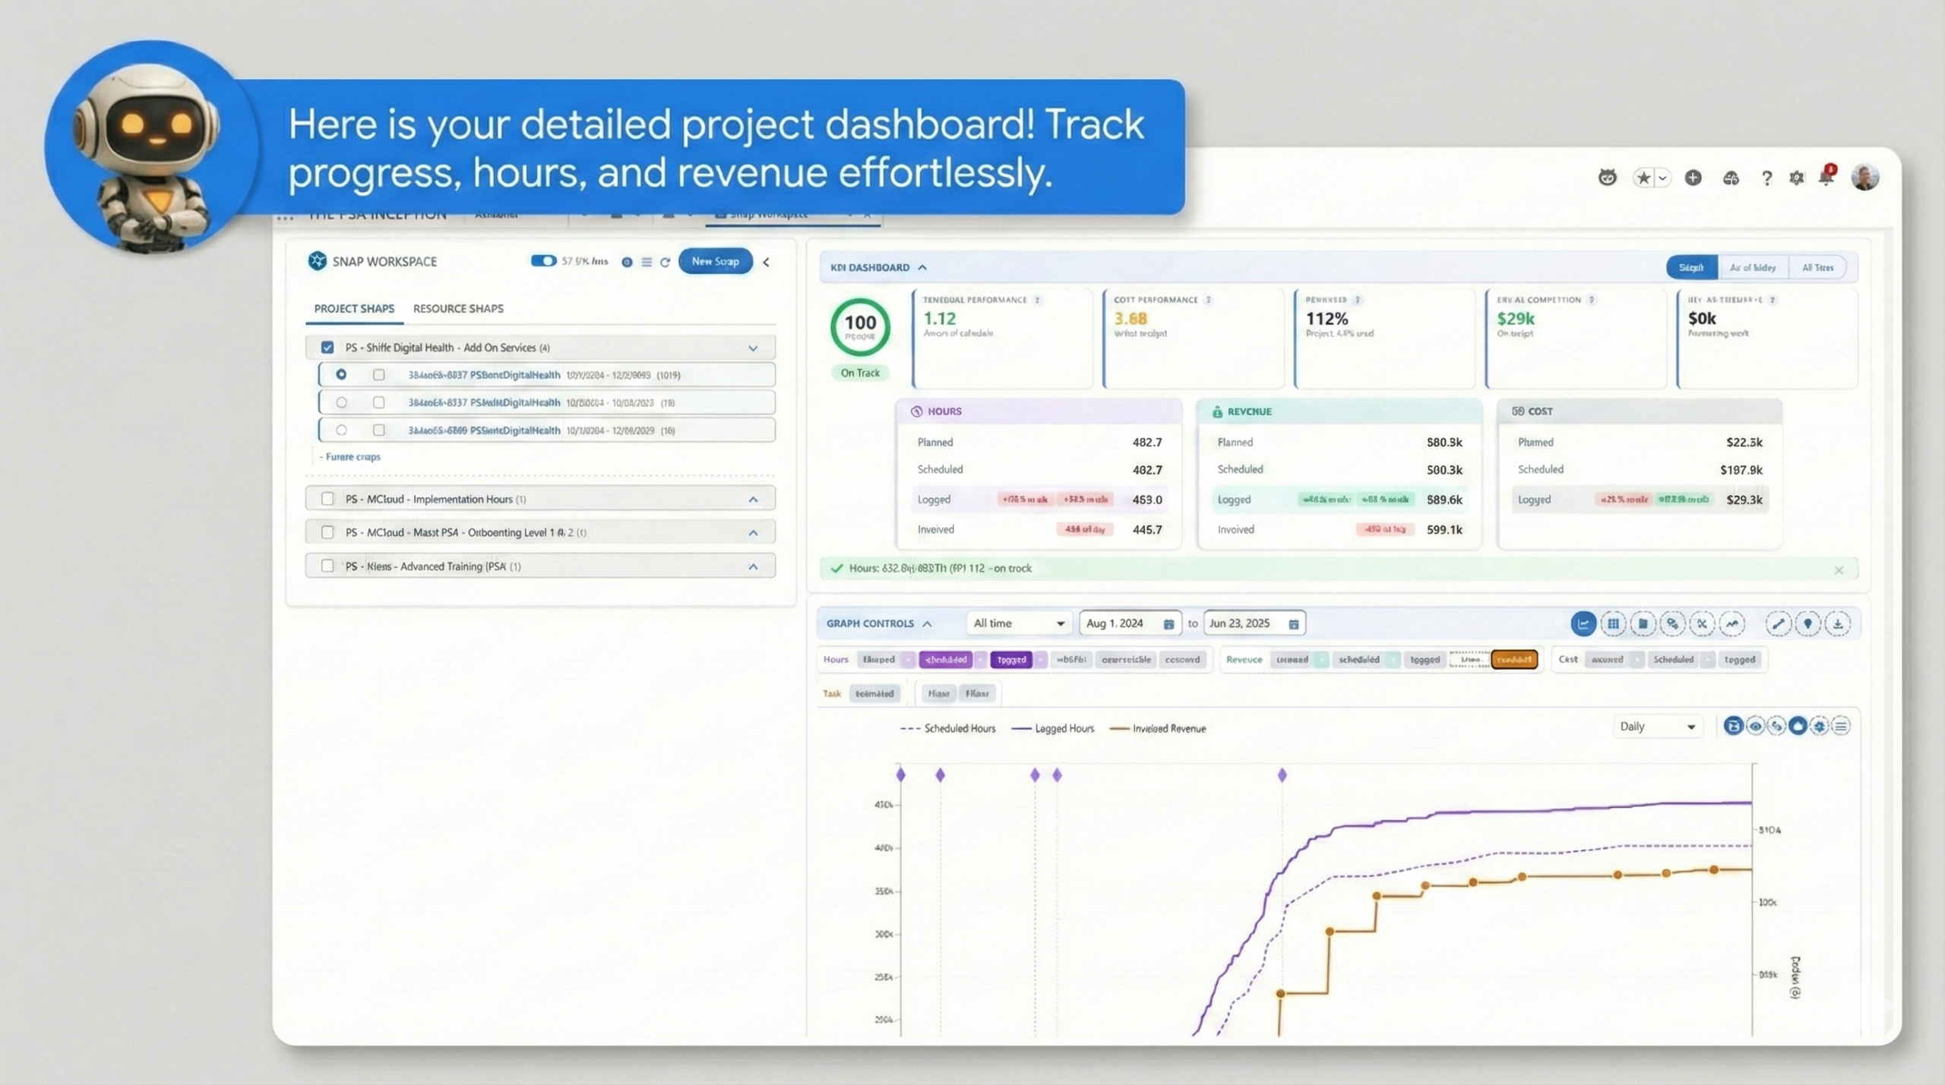Select the second PSDigitalHealth radio button

(341, 402)
